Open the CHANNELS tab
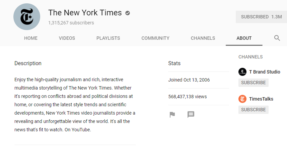 203,38
